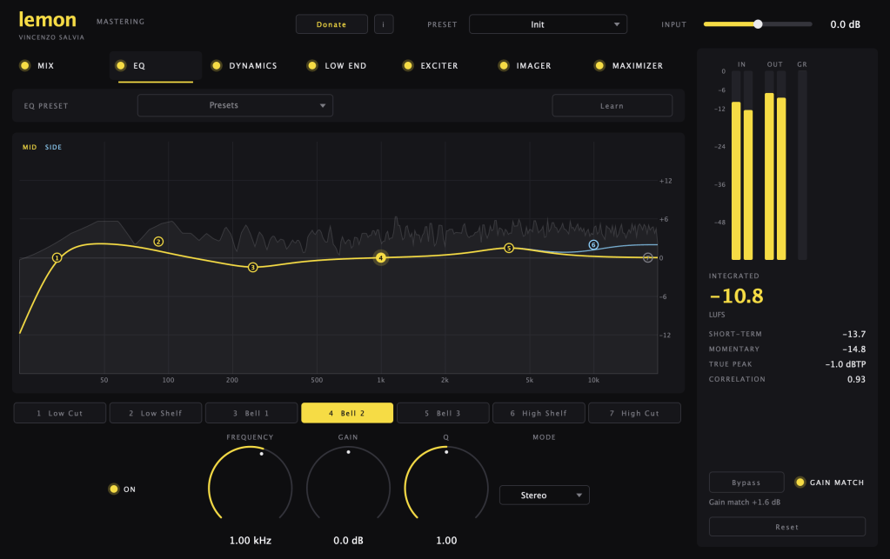Select the 1 Low Cut band button
Image resolution: width=890 pixels, height=559 pixels.
pos(60,413)
